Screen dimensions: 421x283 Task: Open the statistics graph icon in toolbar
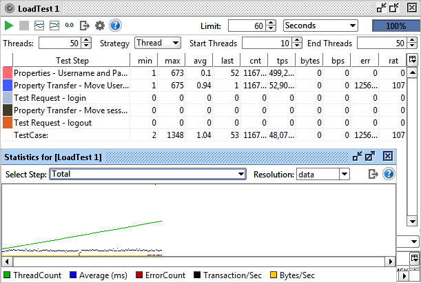[x=39, y=26]
